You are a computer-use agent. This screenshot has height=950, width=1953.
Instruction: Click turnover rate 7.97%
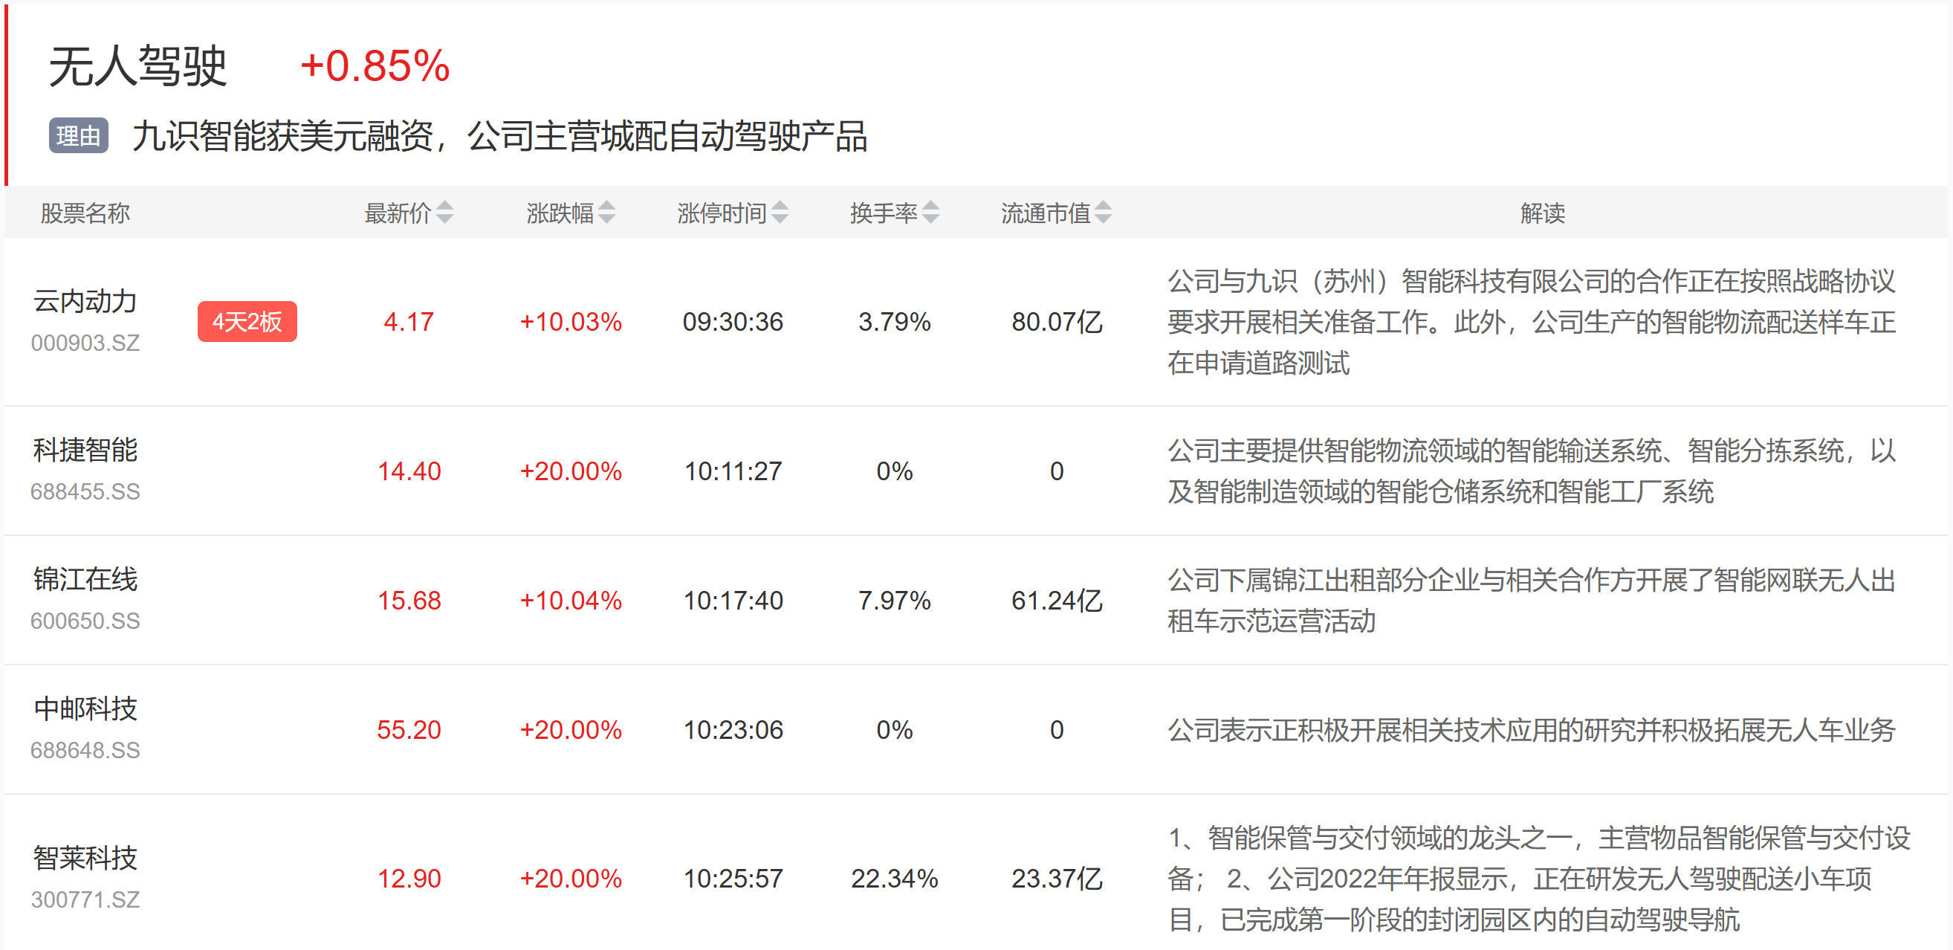click(x=894, y=601)
